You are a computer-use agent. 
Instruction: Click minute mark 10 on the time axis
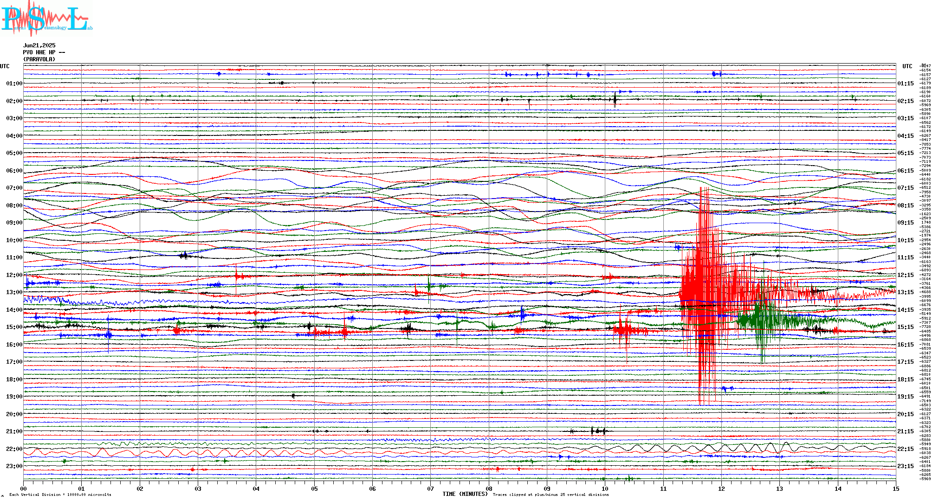(605, 488)
